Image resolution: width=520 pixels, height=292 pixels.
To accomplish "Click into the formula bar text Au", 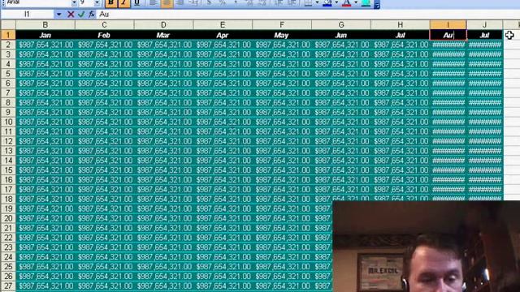I will point(104,15).
